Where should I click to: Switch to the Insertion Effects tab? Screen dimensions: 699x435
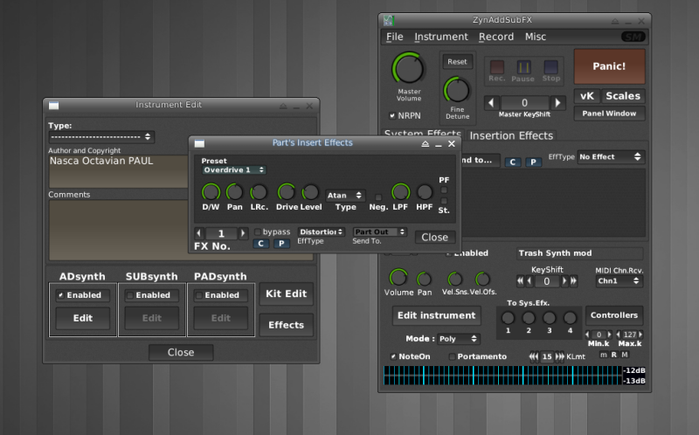[511, 135]
